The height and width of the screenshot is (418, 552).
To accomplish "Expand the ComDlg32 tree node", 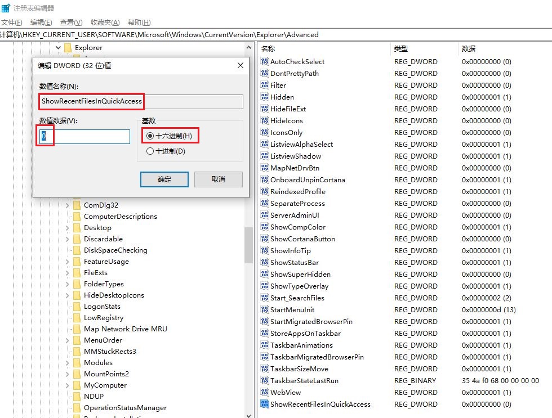I will coord(68,205).
